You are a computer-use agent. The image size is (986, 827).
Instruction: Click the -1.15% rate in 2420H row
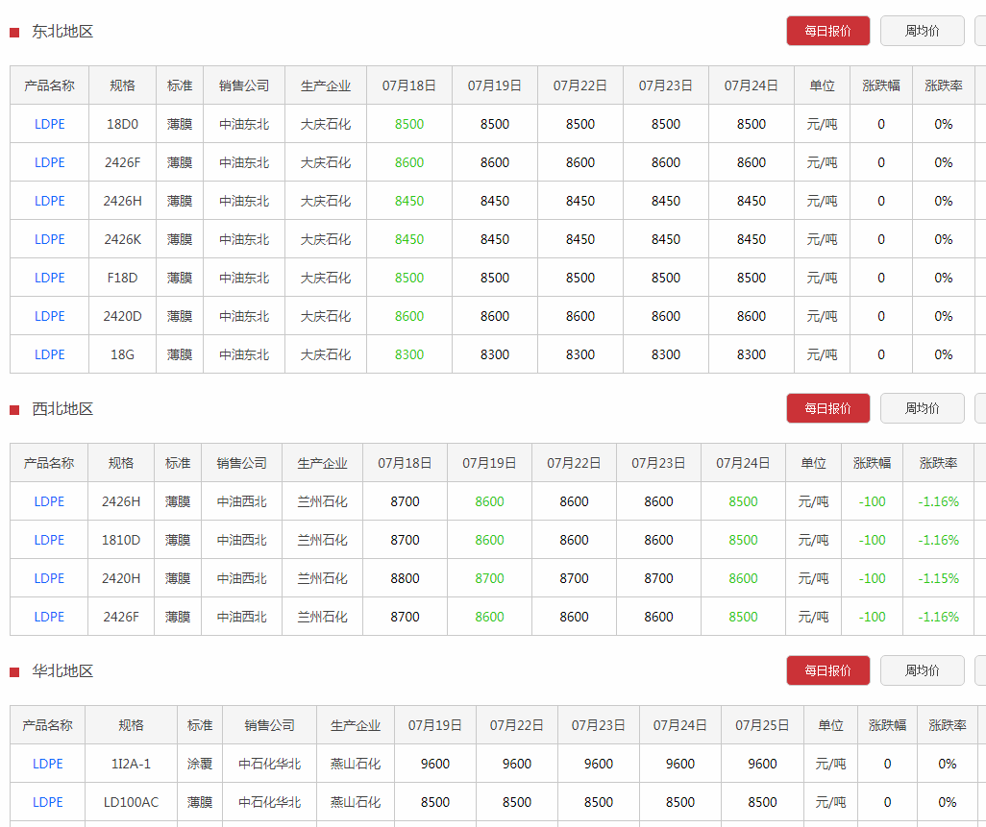[938, 578]
